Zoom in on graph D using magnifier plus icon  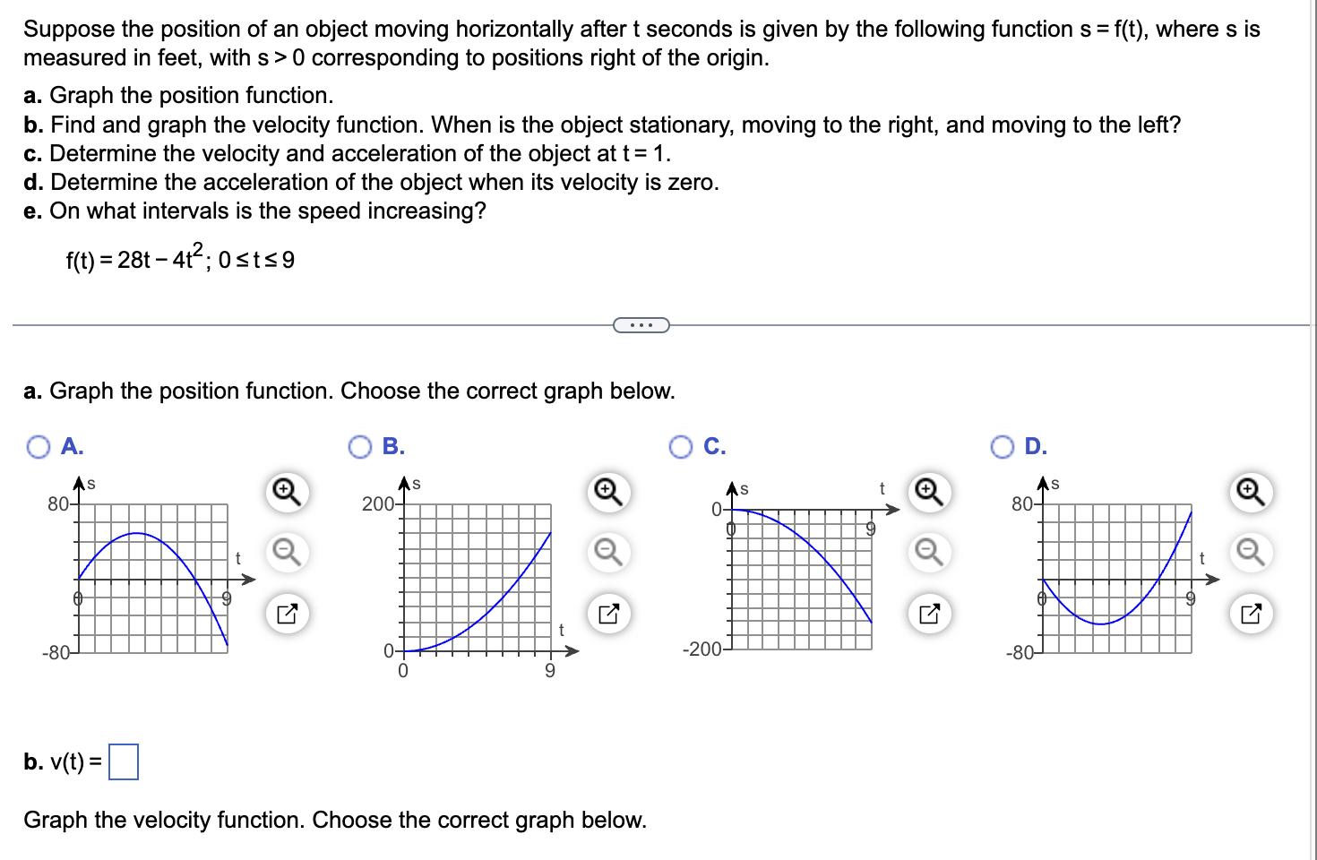point(1250,491)
